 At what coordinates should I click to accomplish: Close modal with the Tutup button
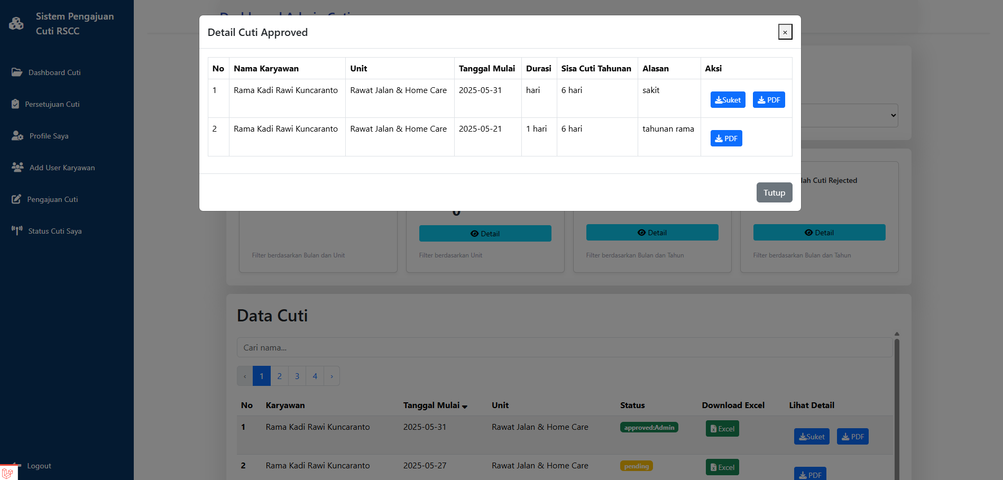click(x=774, y=193)
